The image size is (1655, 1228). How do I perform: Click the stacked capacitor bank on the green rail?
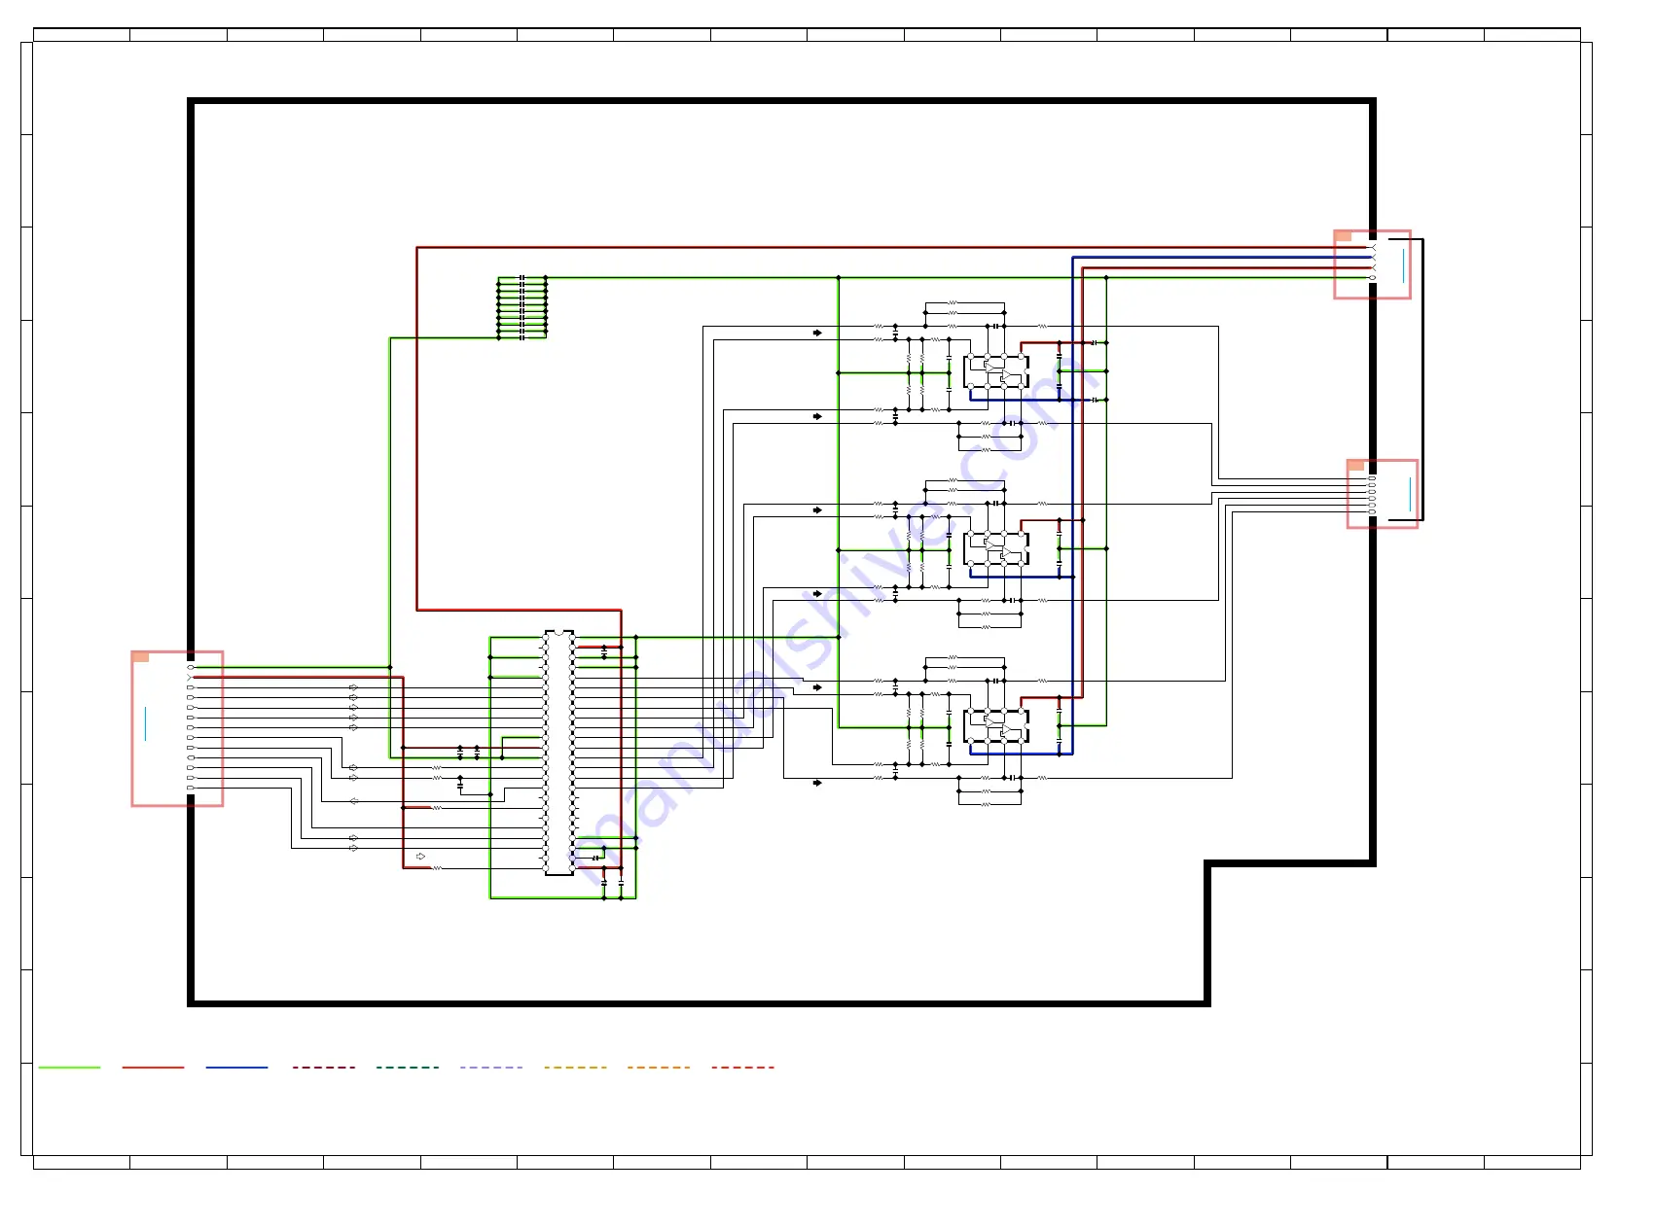pos(522,307)
